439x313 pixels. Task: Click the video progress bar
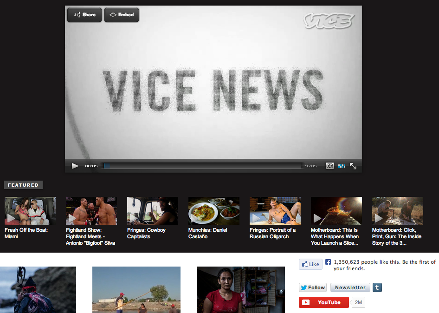[202, 166]
